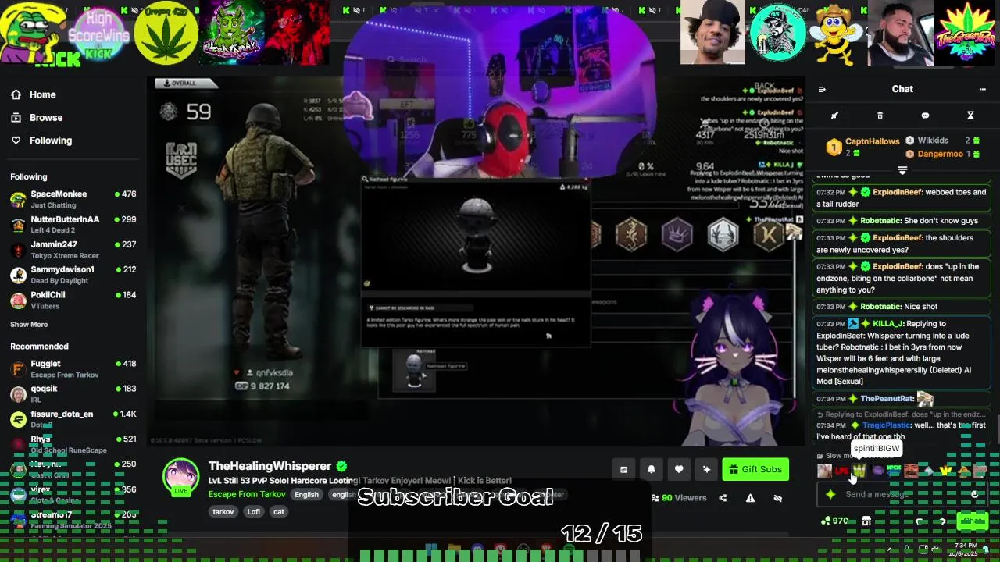This screenshot has height=562, width=1000.
Task: Click Robotnatic's name on the Nice shot message
Action: coord(880,307)
